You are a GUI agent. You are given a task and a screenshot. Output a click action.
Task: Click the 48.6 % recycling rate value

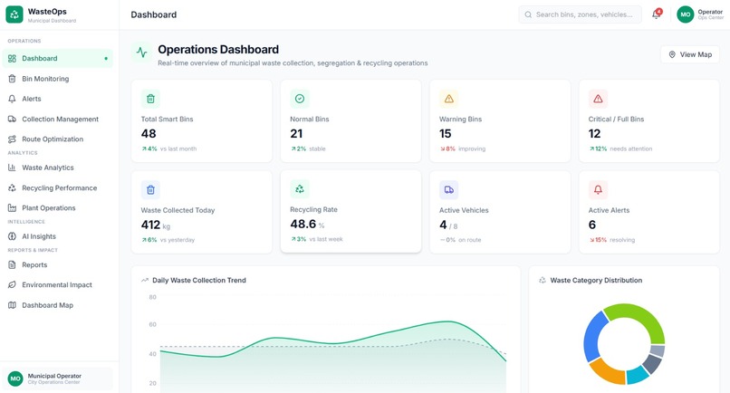coord(307,225)
